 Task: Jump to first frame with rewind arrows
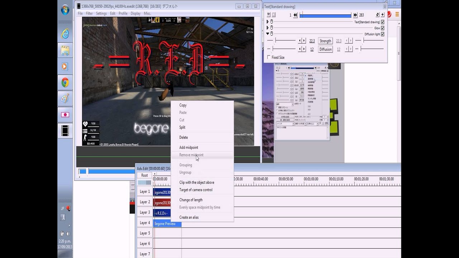click(295, 15)
